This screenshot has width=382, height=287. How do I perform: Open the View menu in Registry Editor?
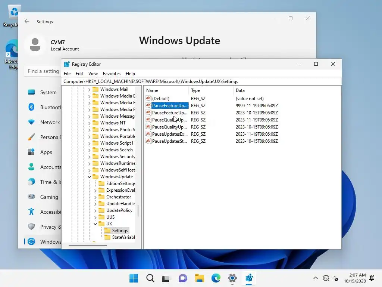pyautogui.click(x=93, y=74)
